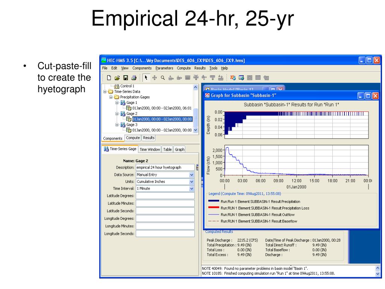
Task: Click the Gage 3 precipitation gage icon
Action: tap(123, 125)
